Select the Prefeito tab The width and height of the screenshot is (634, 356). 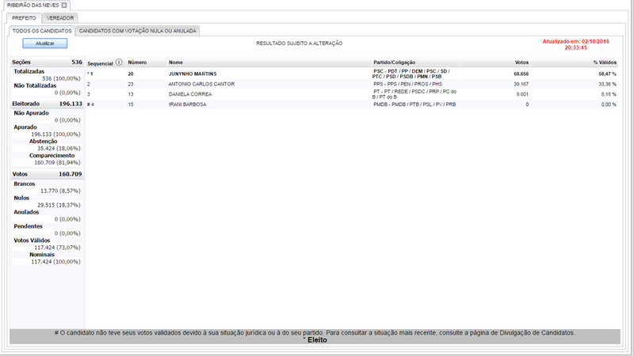click(24, 17)
